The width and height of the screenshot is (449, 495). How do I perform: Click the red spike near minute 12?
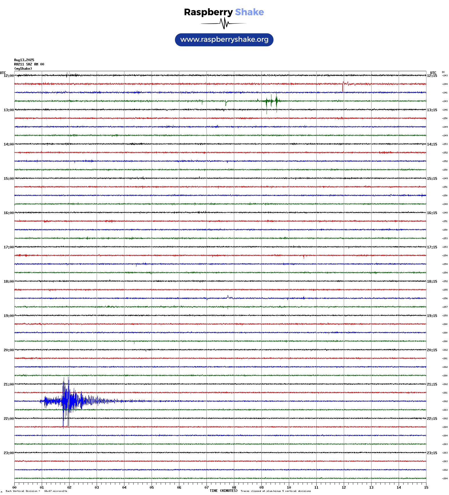343,85
